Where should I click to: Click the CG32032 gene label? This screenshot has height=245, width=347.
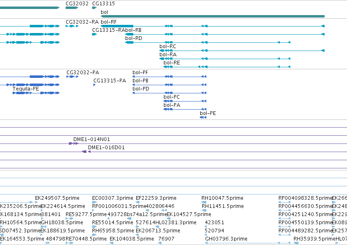click(77, 4)
